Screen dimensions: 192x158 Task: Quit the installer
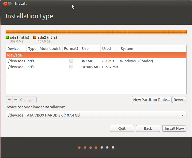click(x=122, y=128)
